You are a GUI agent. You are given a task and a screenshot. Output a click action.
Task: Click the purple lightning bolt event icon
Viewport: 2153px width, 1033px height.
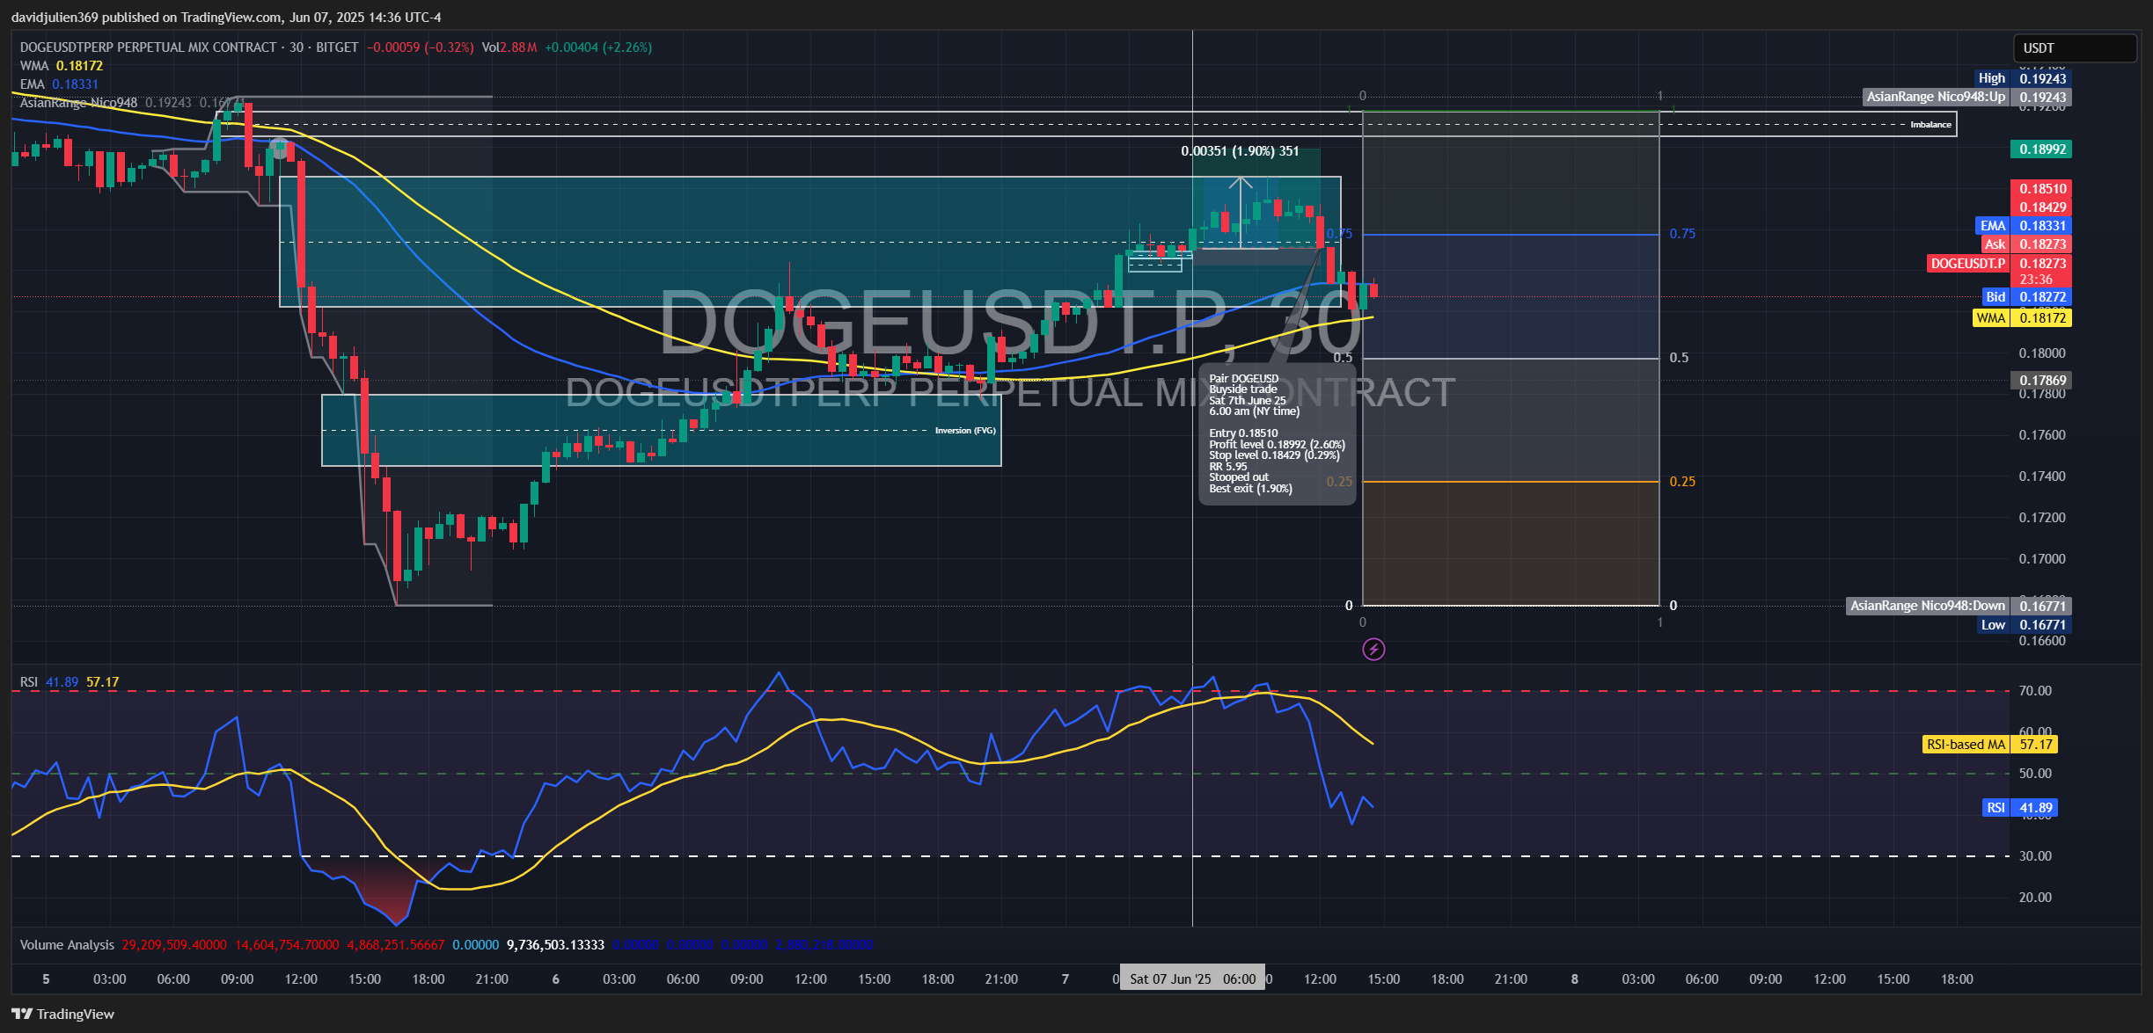click(1373, 650)
